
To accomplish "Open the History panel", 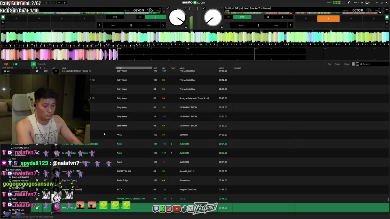I will [x=346, y=64].
